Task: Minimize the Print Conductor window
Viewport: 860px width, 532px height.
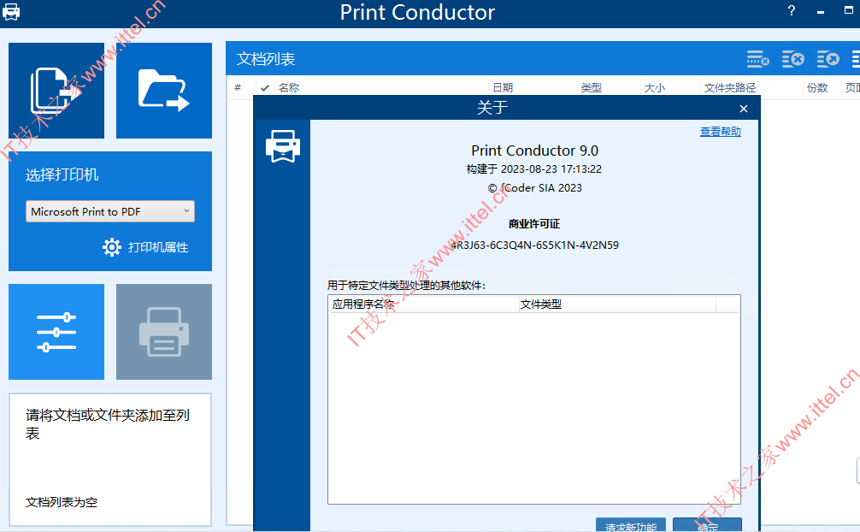Action: point(821,11)
